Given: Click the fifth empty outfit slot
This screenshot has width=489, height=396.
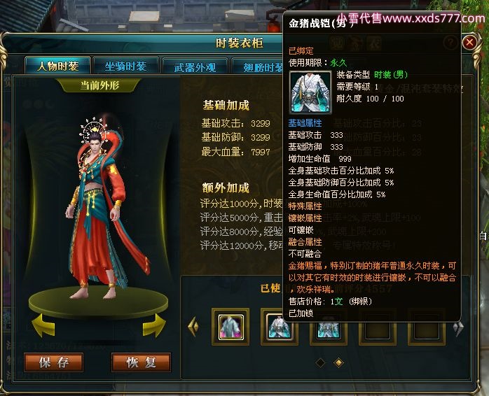Looking at the screenshot, I should [427, 330].
